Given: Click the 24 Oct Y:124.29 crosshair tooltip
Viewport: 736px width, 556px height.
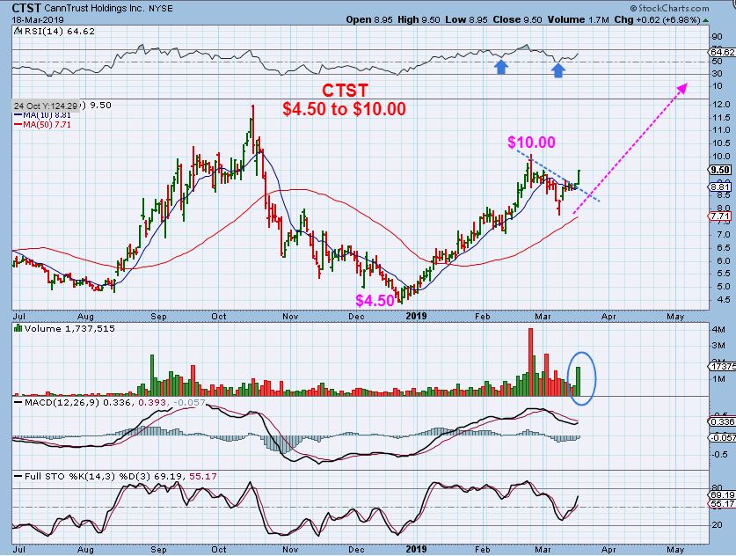Looking at the screenshot, I should (46, 106).
